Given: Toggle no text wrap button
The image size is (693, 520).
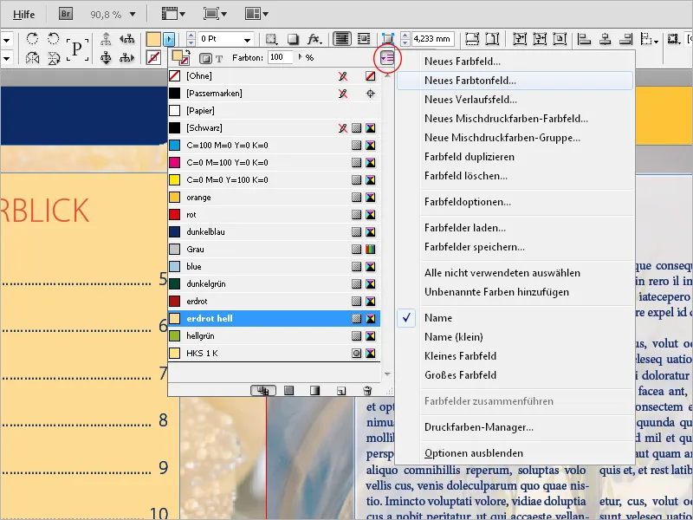Looking at the screenshot, I should pos(341,39).
